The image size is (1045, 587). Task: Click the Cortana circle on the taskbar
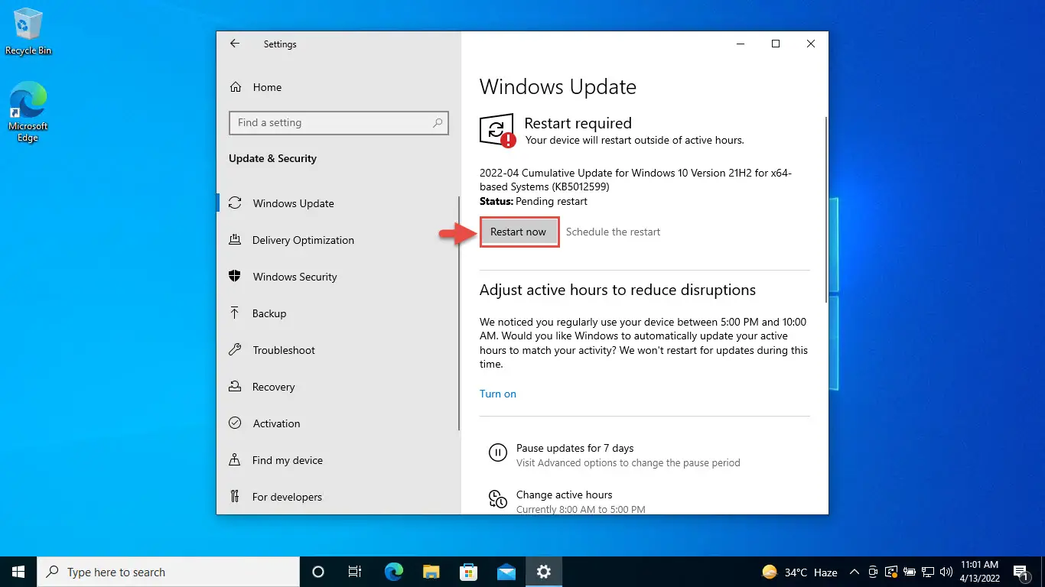click(x=318, y=572)
